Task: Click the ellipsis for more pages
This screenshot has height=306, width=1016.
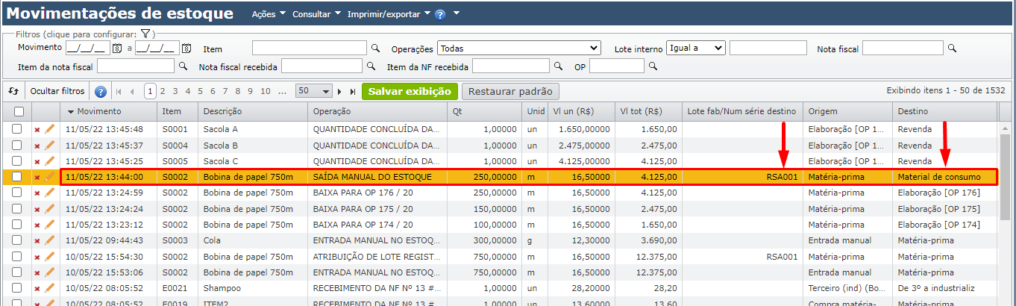Action: [x=282, y=91]
